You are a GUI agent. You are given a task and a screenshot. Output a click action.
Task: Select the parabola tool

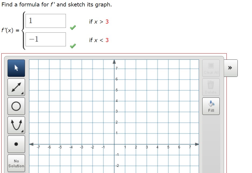pyautogui.click(x=16, y=125)
